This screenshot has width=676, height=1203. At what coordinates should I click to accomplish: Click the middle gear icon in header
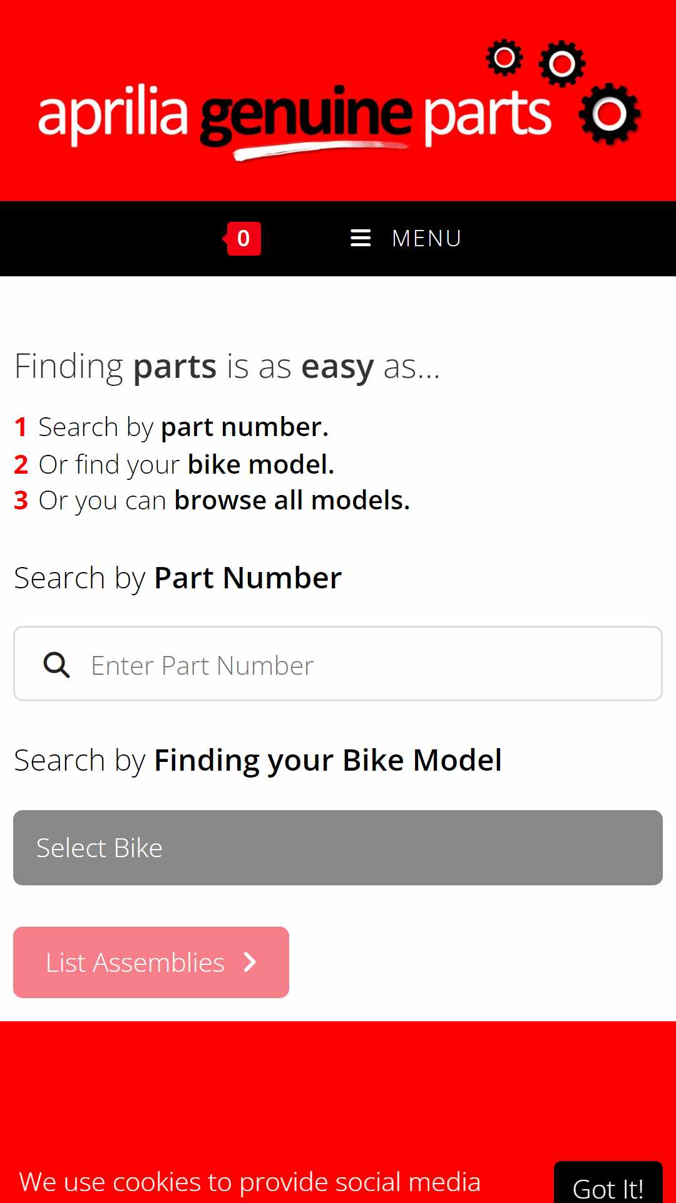pyautogui.click(x=562, y=64)
